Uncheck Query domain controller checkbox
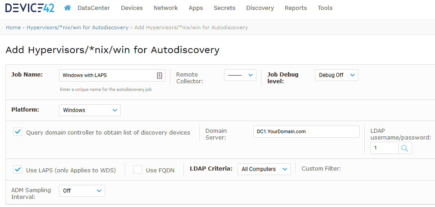 pyautogui.click(x=18, y=132)
